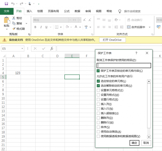Enable 设置列格式 permission
This screenshot has width=162, height=151.
pyautogui.click(x=98, y=95)
